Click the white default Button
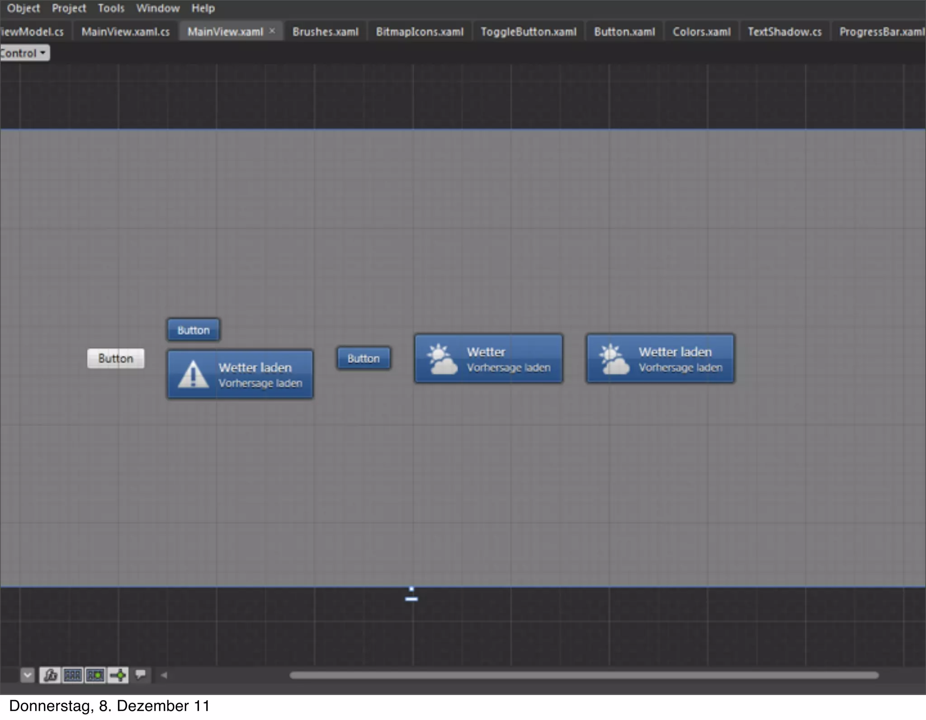The height and width of the screenshot is (720, 926). coord(116,358)
